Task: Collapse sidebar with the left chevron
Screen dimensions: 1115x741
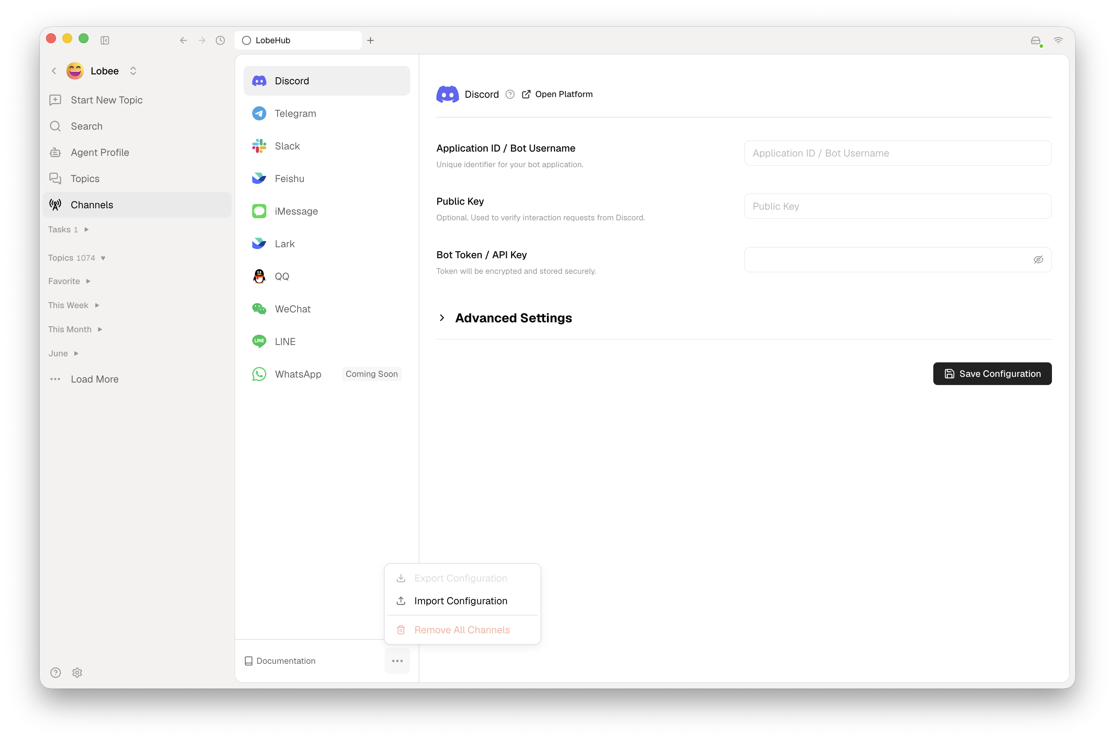Action: coord(54,71)
